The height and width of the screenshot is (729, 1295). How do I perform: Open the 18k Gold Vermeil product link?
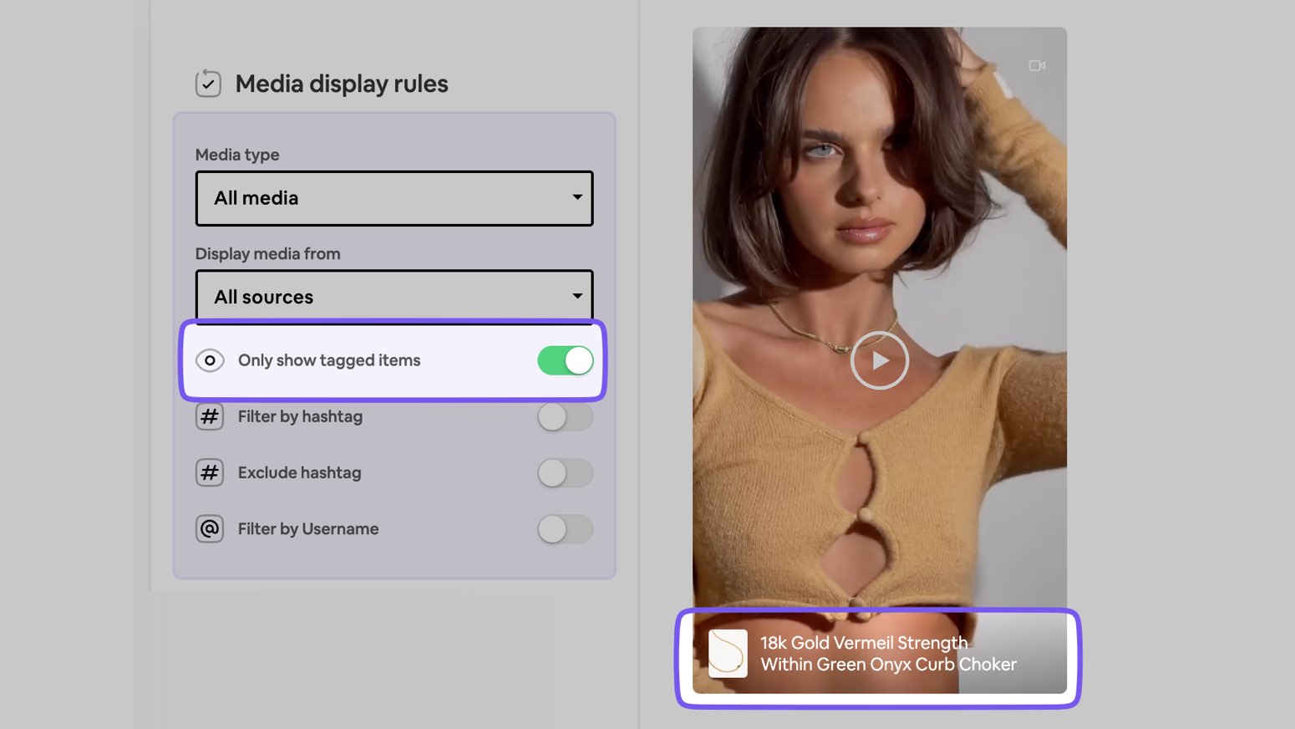(888, 654)
